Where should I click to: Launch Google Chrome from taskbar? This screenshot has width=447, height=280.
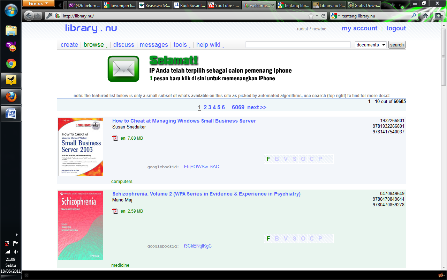[11, 64]
